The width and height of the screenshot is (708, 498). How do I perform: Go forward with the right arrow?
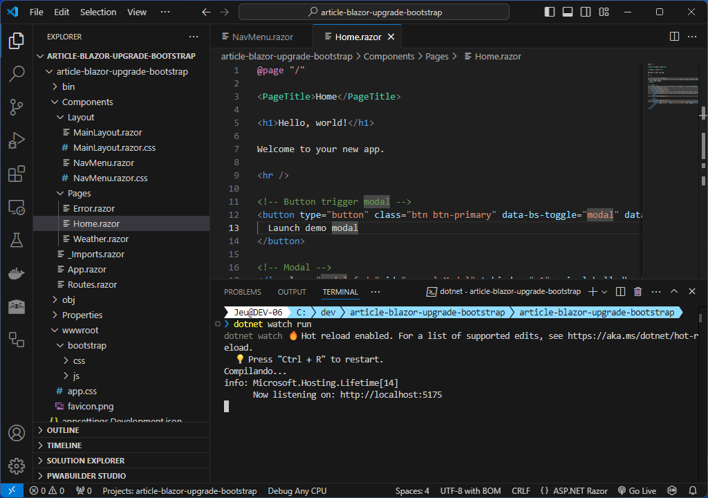point(225,12)
